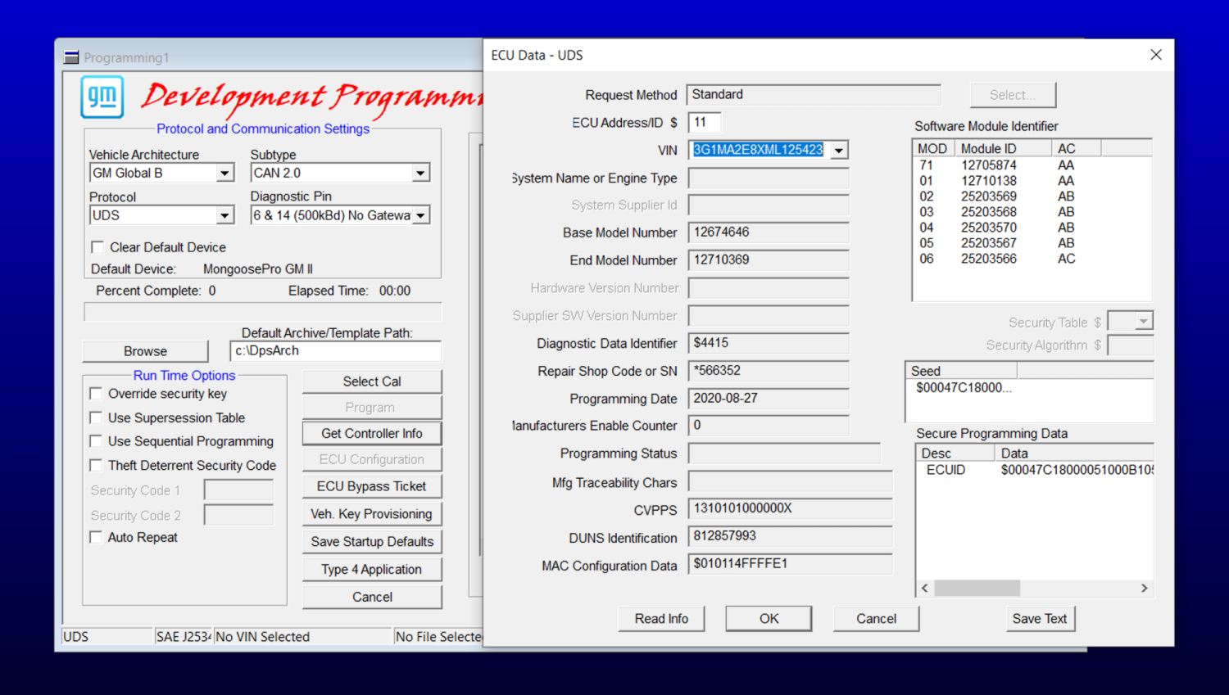
Task: Click Get Controller Info button
Action: click(x=372, y=434)
